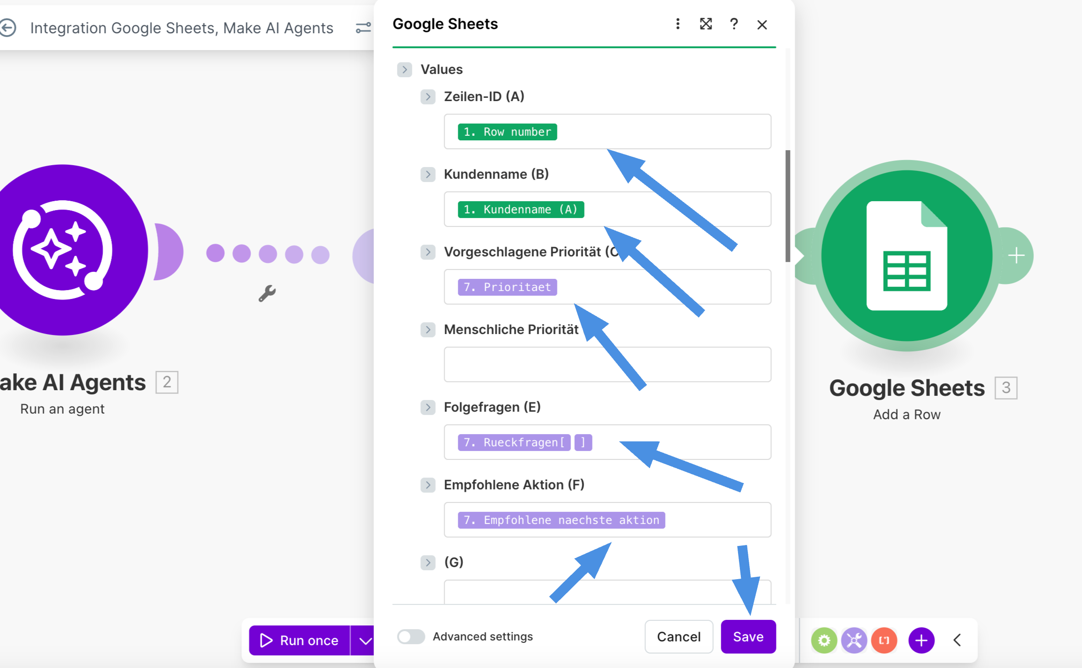Click the purple tools toolbar icon
The width and height of the screenshot is (1082, 668).
(x=854, y=640)
